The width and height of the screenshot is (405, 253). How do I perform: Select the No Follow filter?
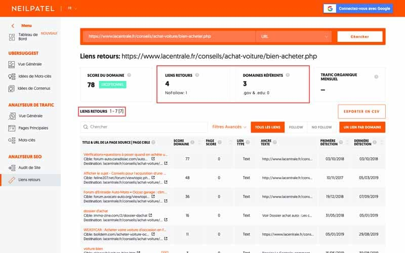321,128
